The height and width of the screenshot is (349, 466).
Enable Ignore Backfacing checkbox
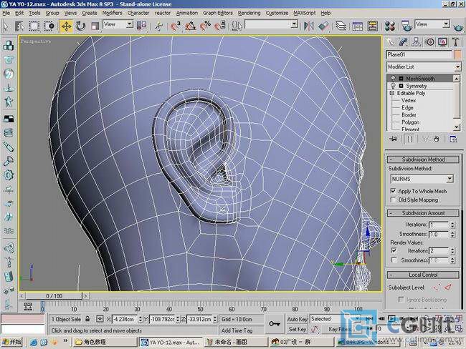401,300
